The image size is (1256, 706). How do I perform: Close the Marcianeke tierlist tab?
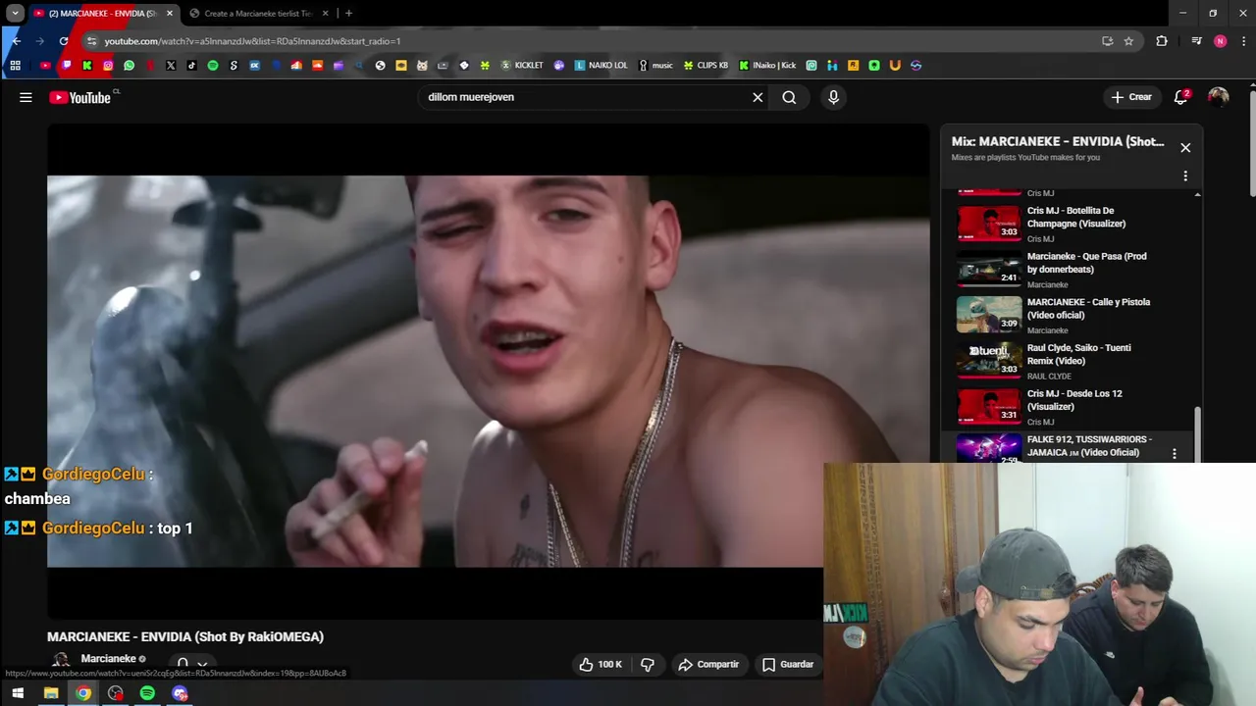[x=327, y=13]
